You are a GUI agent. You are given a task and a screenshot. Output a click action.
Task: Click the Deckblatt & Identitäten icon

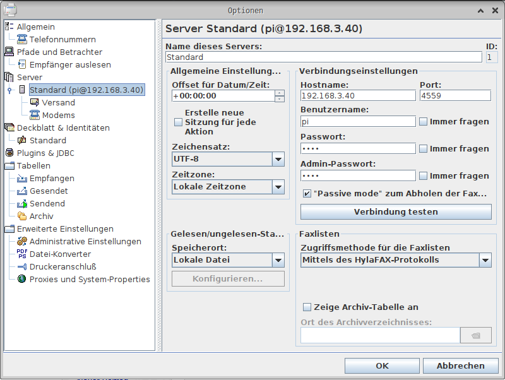point(9,128)
